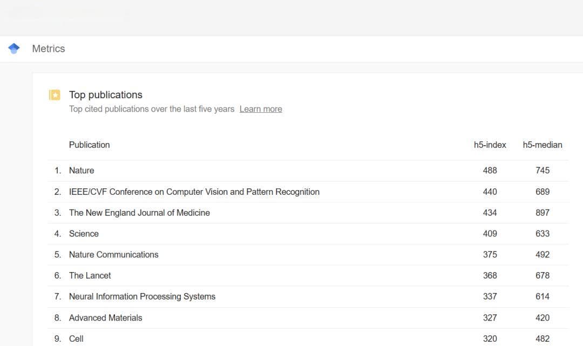This screenshot has width=583, height=346.
Task: Click Science's h5-median value 633
Action: point(543,234)
